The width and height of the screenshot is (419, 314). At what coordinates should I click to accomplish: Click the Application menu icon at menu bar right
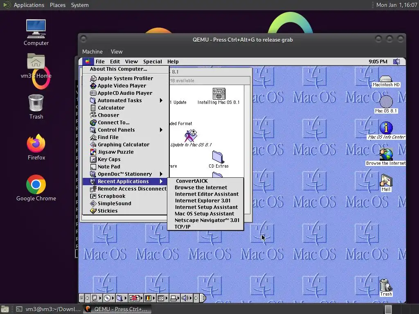[396, 62]
